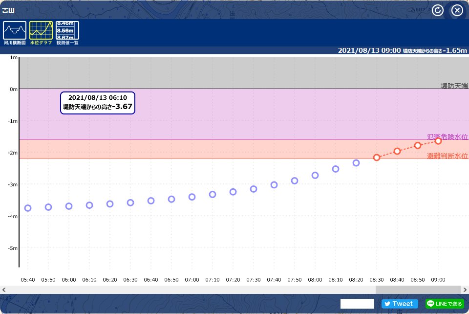Image resolution: width=469 pixels, height=314 pixels.
Task: Select the 07:20 data point
Action: [x=233, y=192]
